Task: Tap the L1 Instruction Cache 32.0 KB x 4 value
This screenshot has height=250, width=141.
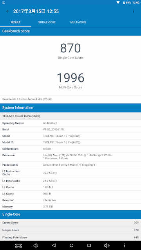Action: (50, 173)
